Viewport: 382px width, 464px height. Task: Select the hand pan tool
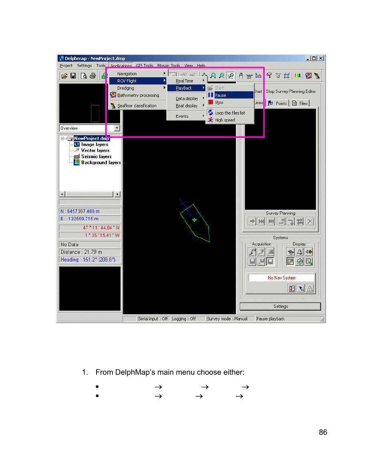(241, 76)
